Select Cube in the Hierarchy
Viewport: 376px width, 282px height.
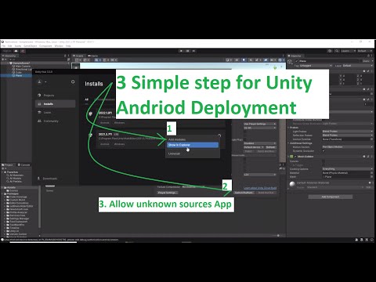[16, 72]
